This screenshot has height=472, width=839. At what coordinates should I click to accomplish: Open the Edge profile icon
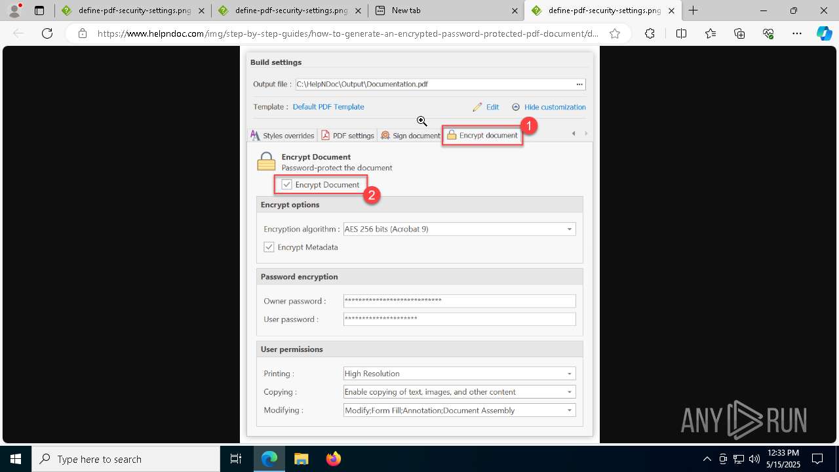pos(14,10)
